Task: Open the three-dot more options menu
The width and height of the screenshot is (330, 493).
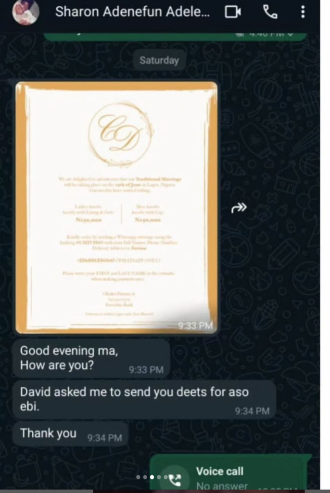Action: coord(303,12)
